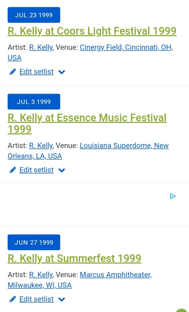The height and width of the screenshot is (312, 189).
Task: Click Edit setlist for Coors Light Festival
Action: 36,72
